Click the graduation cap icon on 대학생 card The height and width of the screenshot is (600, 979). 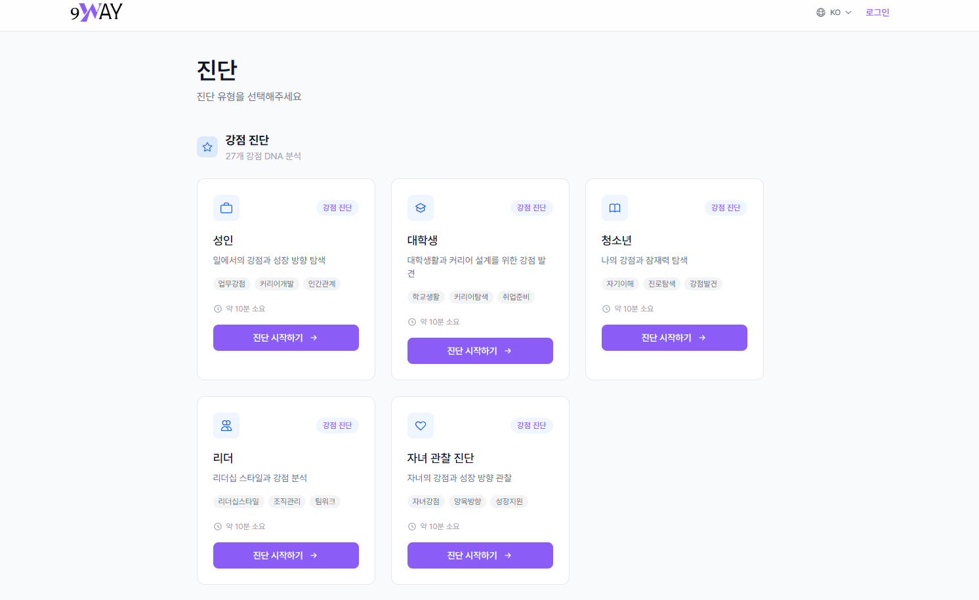tap(420, 207)
